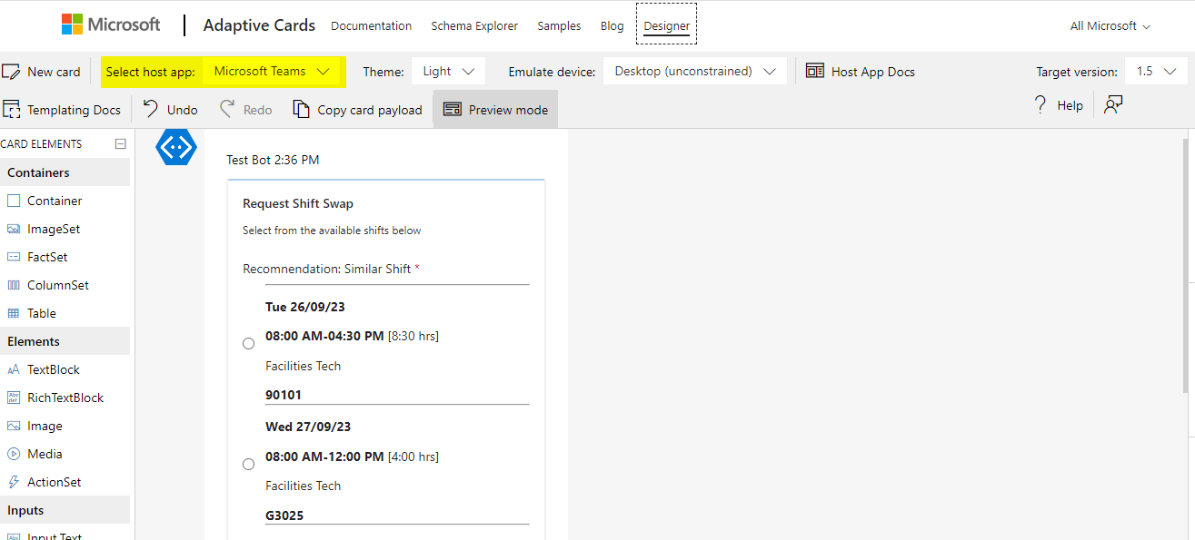The image size is (1195, 540).
Task: Select the Wed 27/09/23 shift radio button
Action: [248, 464]
